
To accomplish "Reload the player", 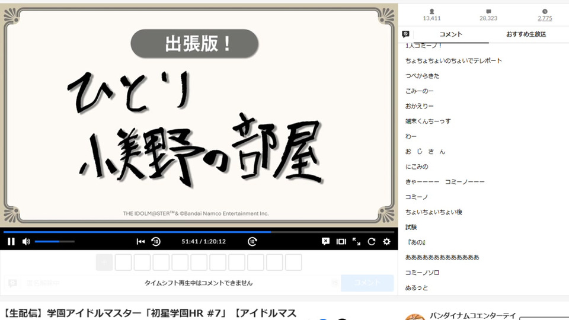I will [x=371, y=242].
